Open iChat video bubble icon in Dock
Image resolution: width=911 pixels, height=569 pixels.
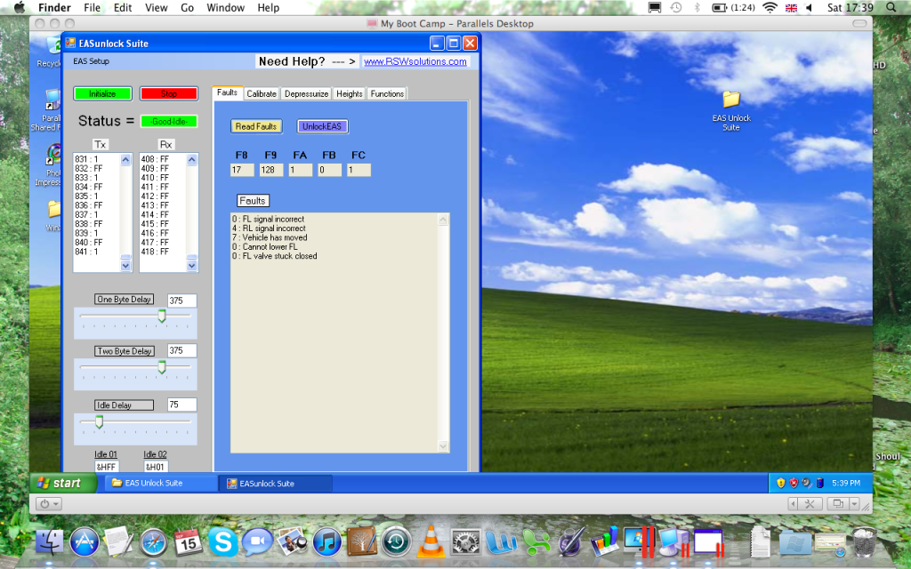[x=257, y=542]
